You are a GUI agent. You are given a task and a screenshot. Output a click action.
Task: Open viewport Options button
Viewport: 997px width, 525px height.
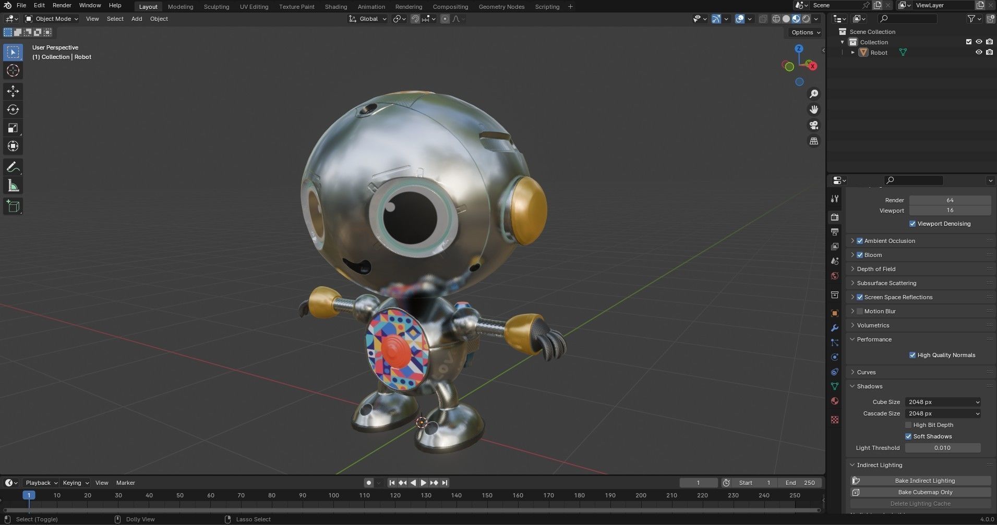[805, 32]
